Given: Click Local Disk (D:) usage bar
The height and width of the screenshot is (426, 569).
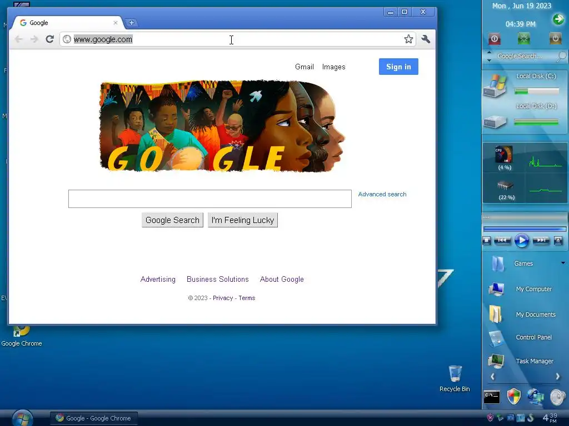Looking at the screenshot, I should 537,123.
